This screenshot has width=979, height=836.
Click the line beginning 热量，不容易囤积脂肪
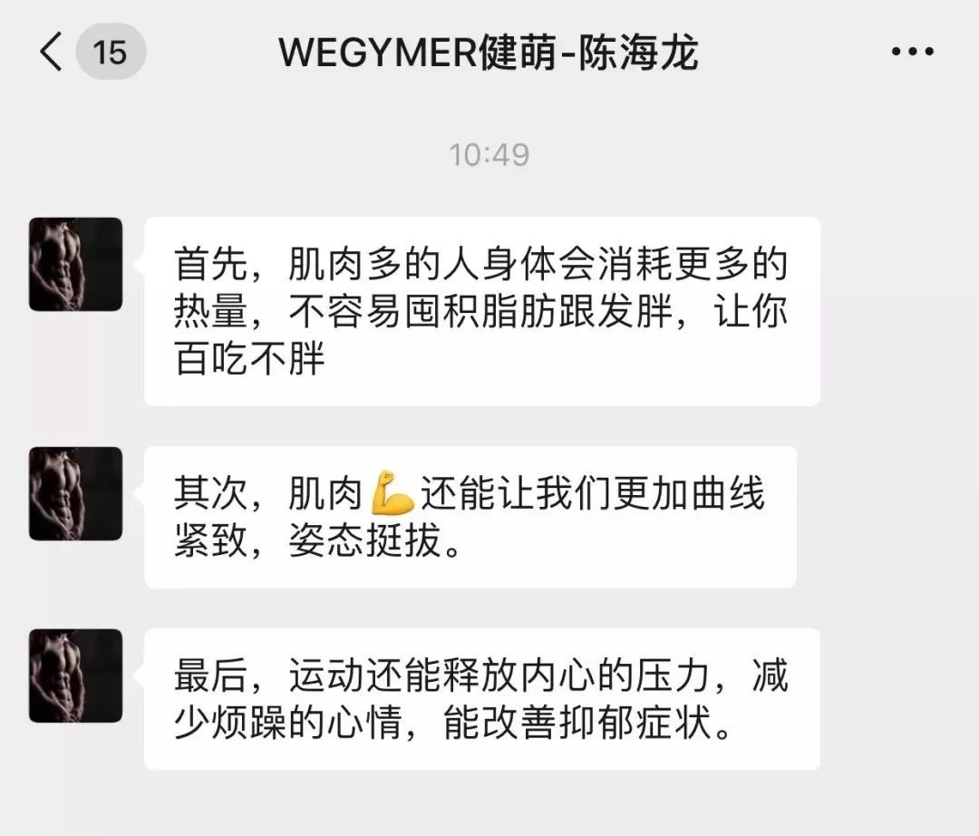480,311
